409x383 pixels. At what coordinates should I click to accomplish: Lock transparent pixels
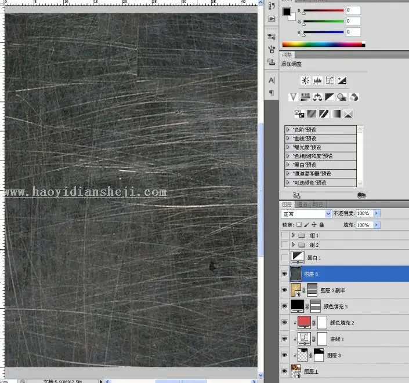click(x=299, y=225)
